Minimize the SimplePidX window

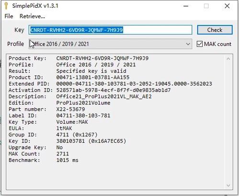click(x=186, y=6)
